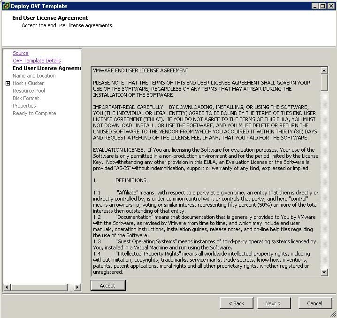This screenshot has height=318, width=337.
Task: Click the step list scroll left arrow
Action: 7,287
